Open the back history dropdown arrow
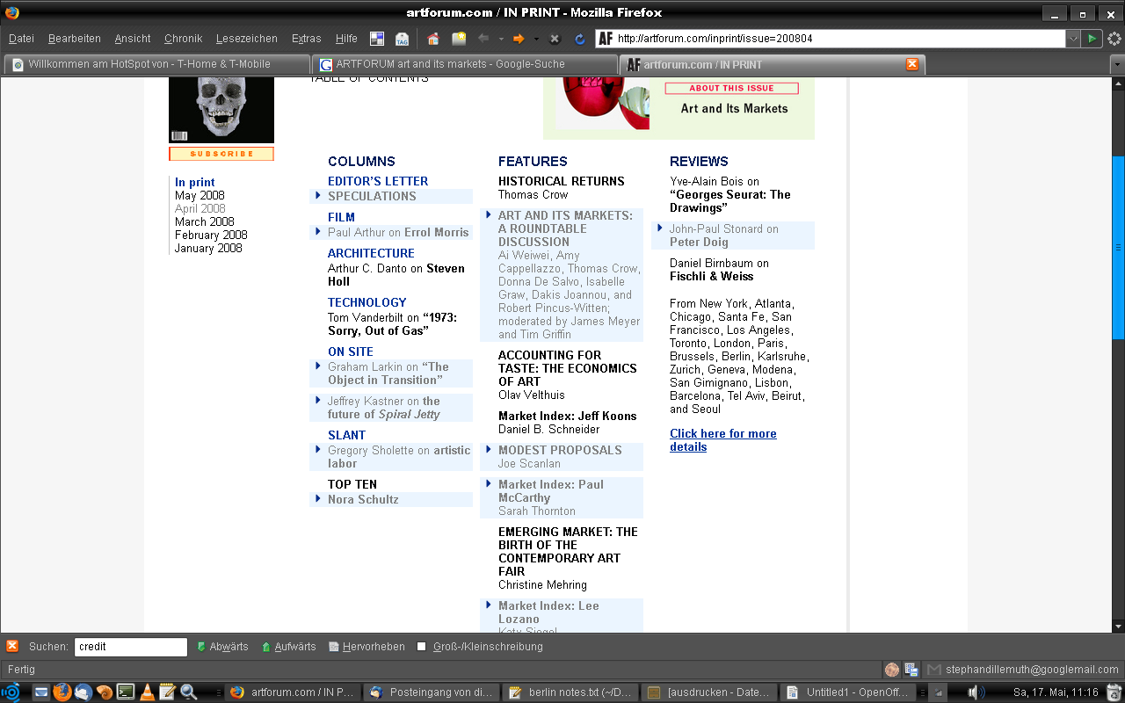The image size is (1125, 703). [x=501, y=39]
